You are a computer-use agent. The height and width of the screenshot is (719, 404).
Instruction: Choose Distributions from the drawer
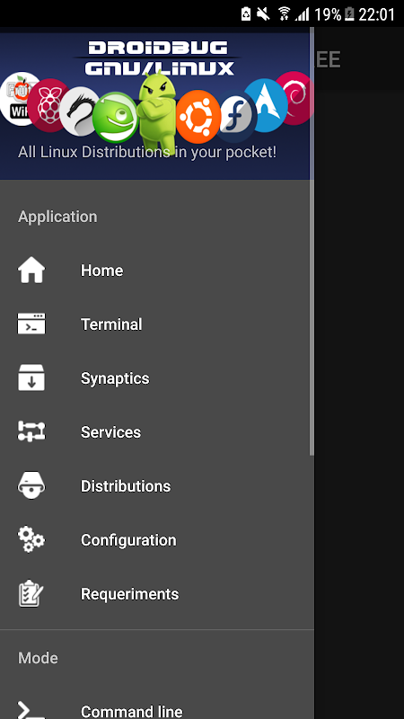157,486
